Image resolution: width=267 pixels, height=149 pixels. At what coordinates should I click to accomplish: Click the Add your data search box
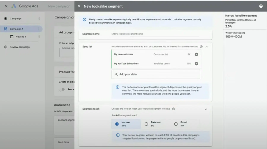(156, 74)
